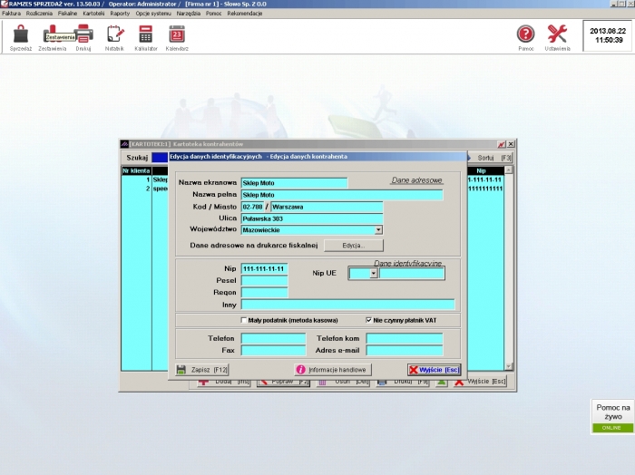Uncheck Nie czynny płatnik VAT checkbox

(368, 320)
